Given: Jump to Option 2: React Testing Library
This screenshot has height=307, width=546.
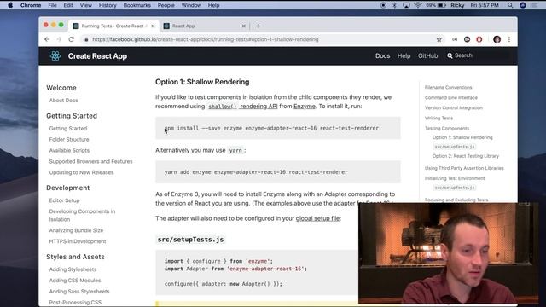Looking at the screenshot, I should pos(466,156).
